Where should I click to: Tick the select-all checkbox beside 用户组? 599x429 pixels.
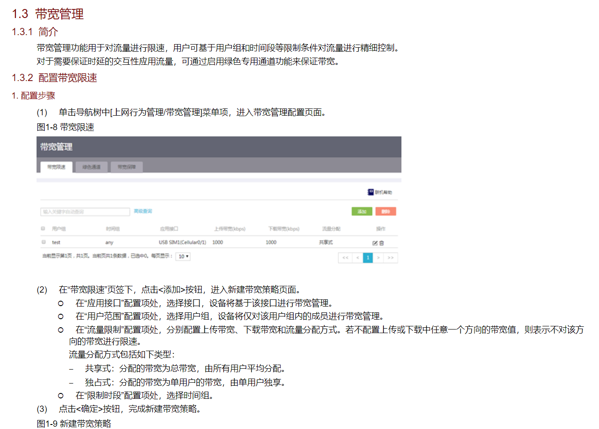pyautogui.click(x=43, y=229)
